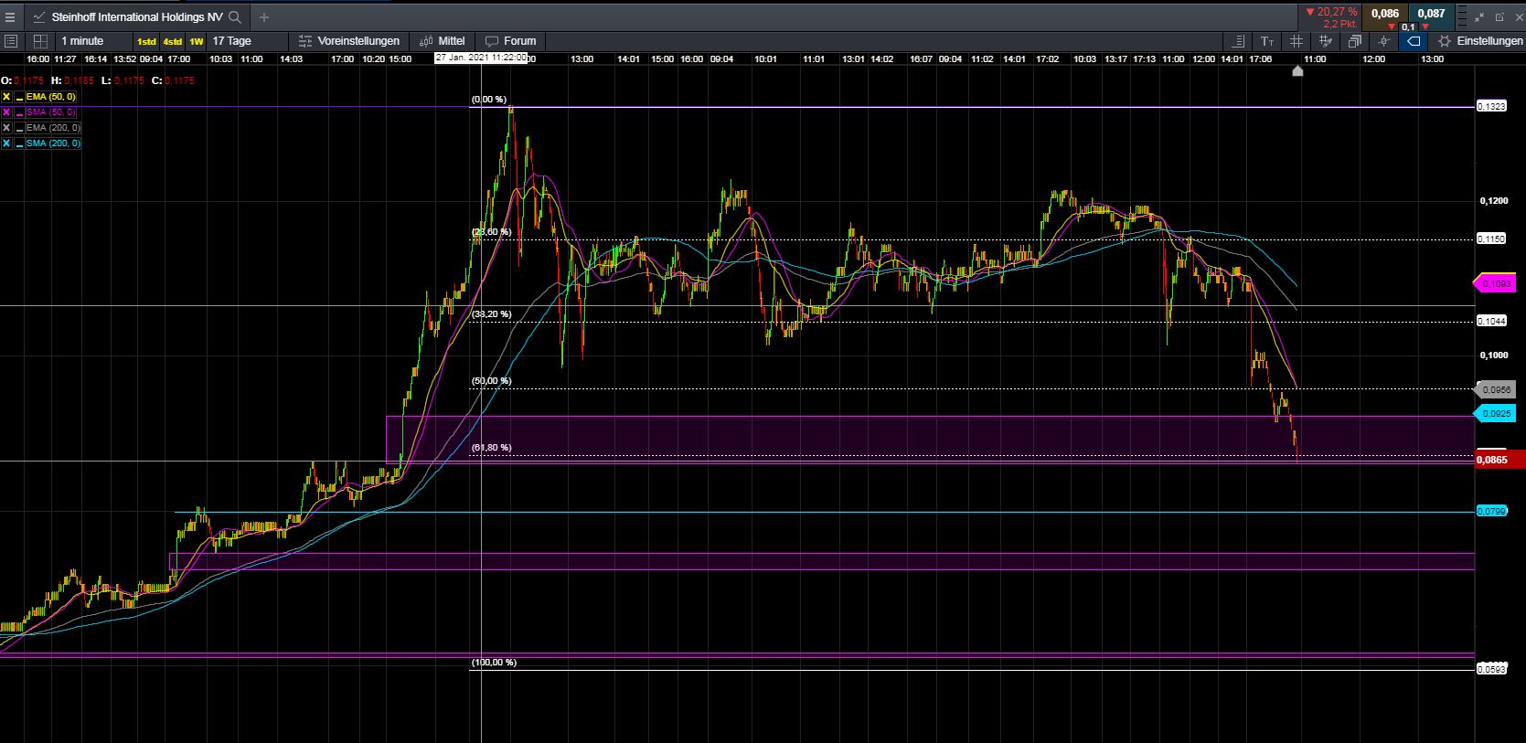The width and height of the screenshot is (1526, 743).
Task: Toggle the crosshair candle marker tool
Action: pyautogui.click(x=1384, y=41)
